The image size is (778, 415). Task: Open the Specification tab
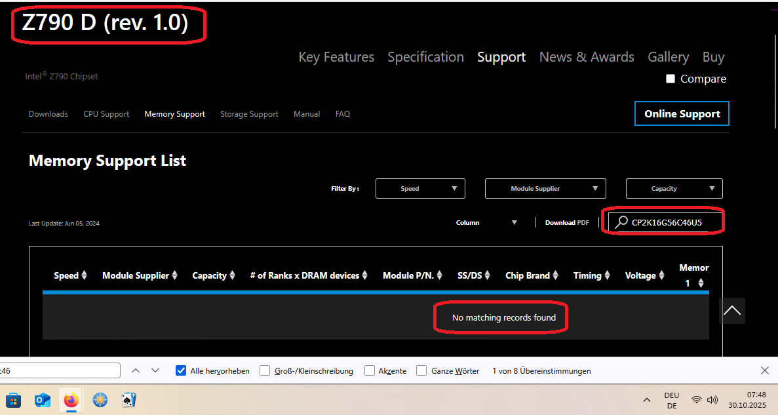(x=426, y=57)
